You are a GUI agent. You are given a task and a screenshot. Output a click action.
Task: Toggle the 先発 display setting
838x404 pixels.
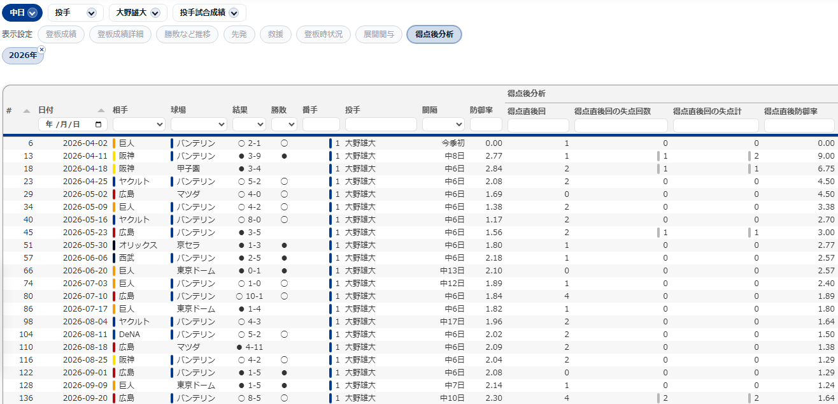point(239,34)
